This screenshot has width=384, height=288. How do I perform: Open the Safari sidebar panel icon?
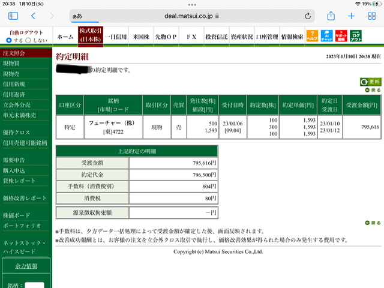pos(13,16)
